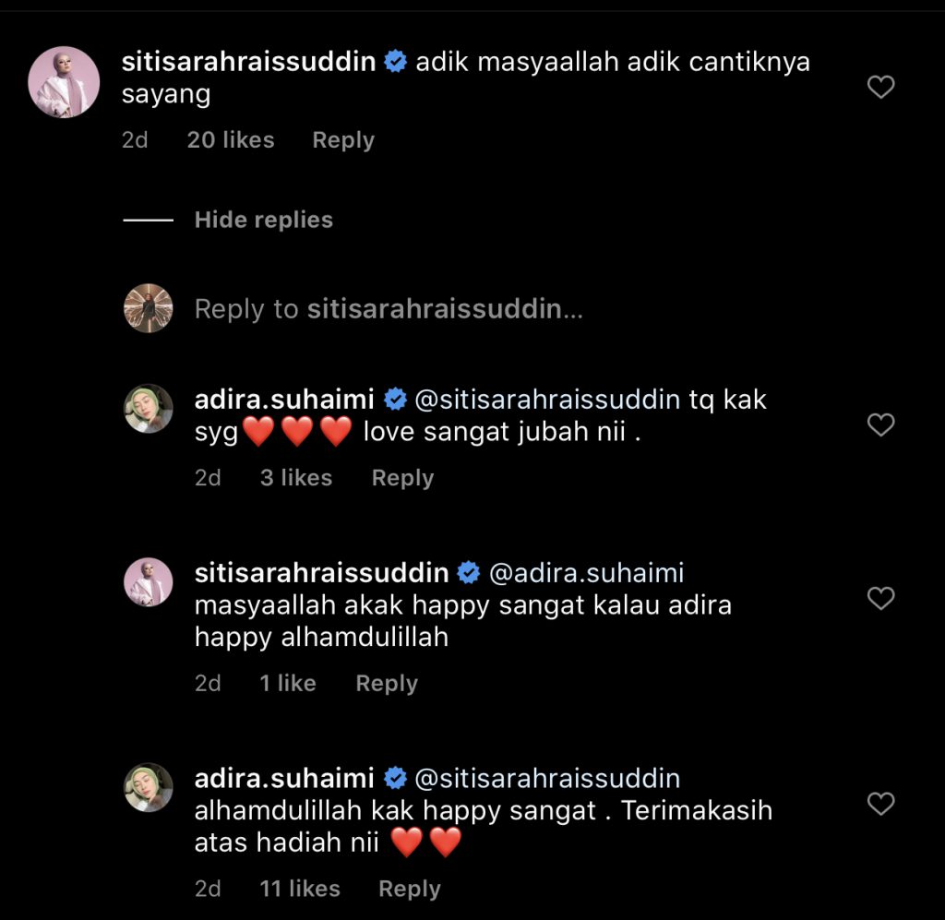The height and width of the screenshot is (920, 945).
Task: Open sitisarahraissuddin's large profile picture at top
Action: [64, 82]
